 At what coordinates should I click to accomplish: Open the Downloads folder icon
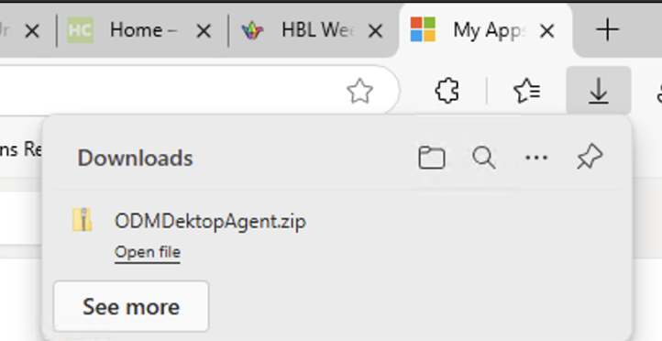[x=432, y=158]
